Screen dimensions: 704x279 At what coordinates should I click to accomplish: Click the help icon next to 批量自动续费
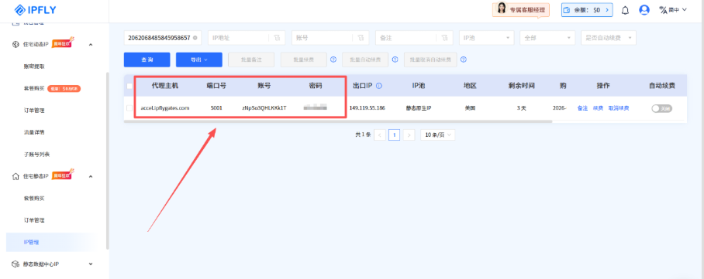[x=395, y=60]
